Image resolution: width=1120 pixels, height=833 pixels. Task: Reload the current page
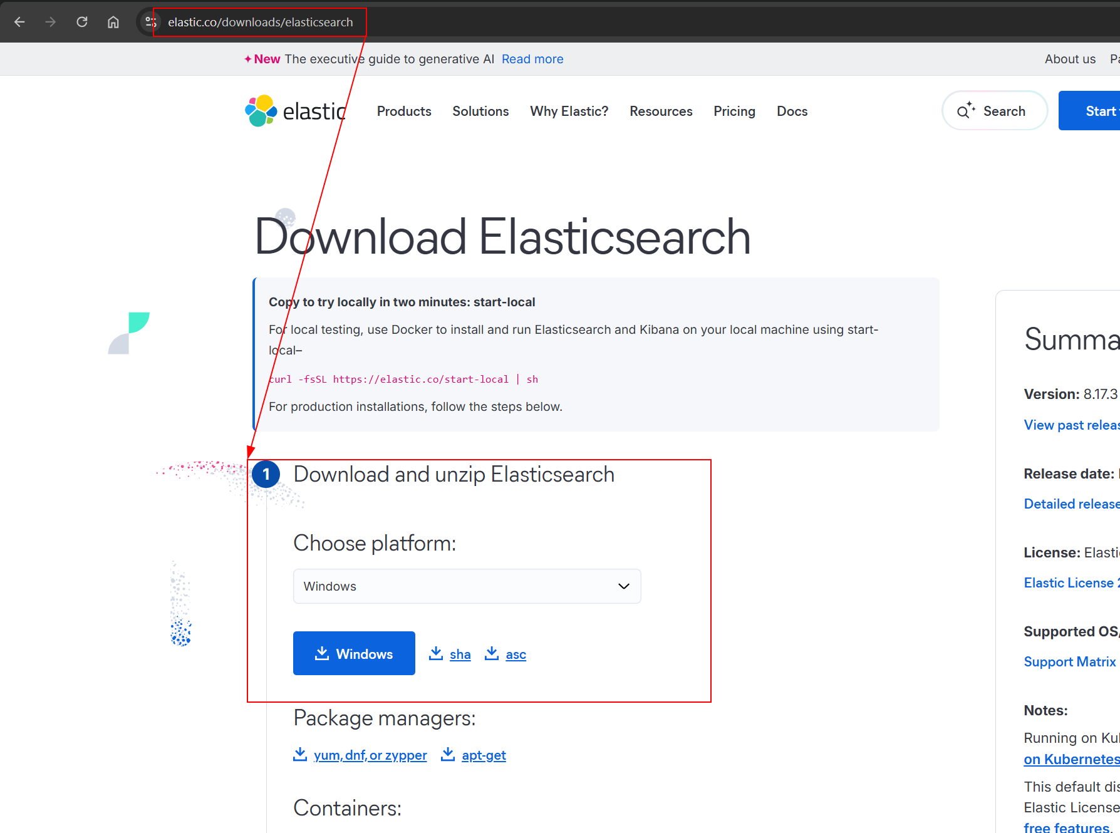point(82,22)
